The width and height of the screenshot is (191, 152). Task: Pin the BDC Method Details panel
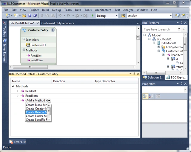[134, 74]
